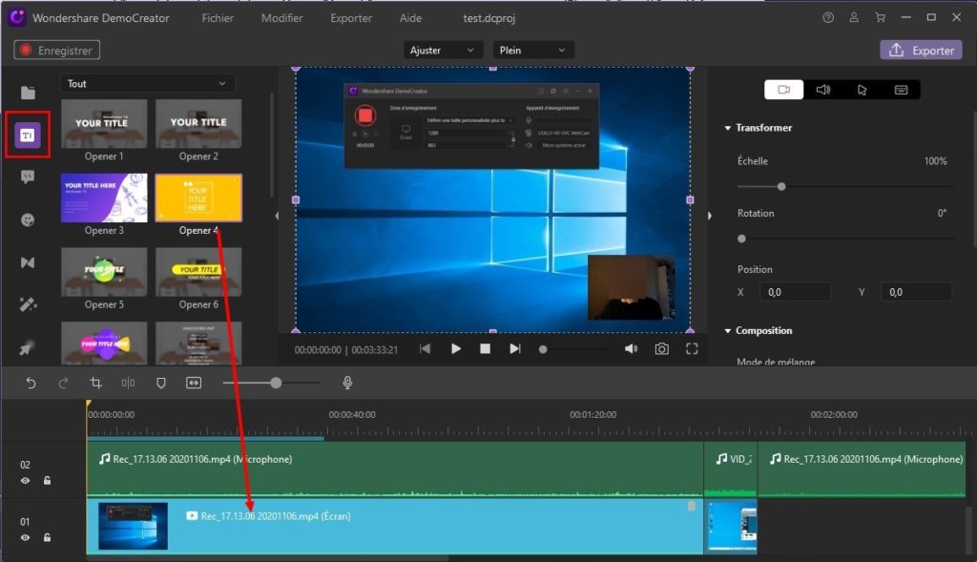977x562 pixels.
Task: Select the Opener 3 title thumbnail
Action: pyautogui.click(x=104, y=198)
